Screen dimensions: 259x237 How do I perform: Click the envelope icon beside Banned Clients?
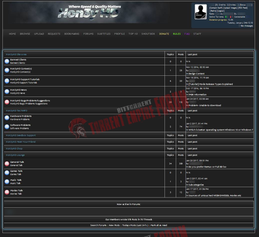(7, 61)
